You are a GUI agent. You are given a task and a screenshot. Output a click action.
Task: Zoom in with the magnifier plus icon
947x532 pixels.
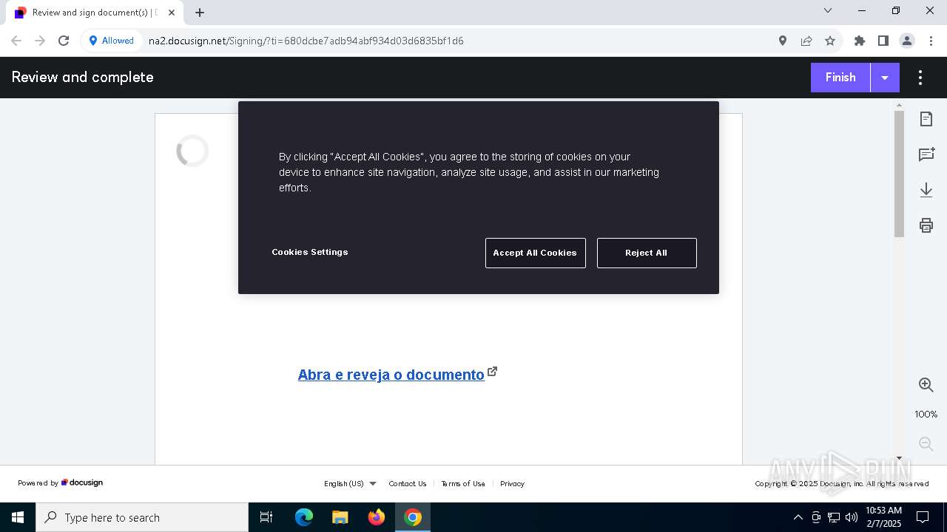pos(926,385)
